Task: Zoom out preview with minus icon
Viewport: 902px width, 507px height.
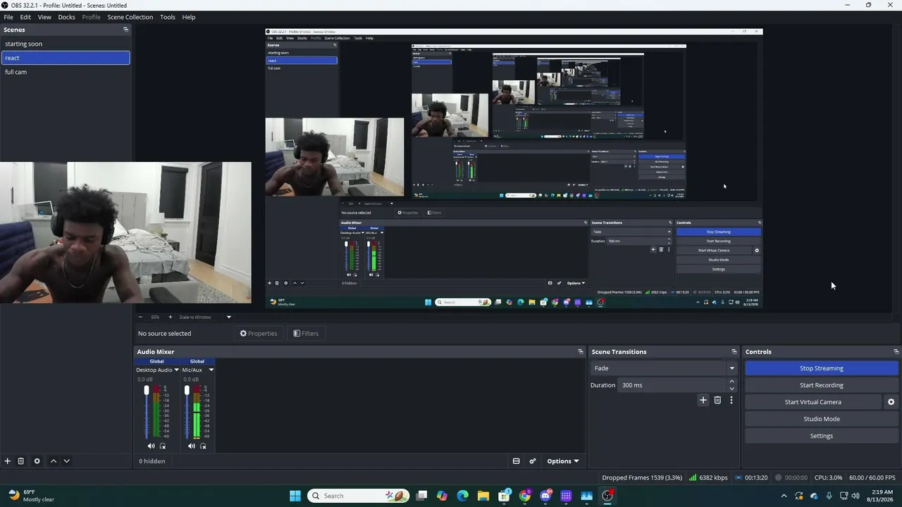Action: point(140,317)
